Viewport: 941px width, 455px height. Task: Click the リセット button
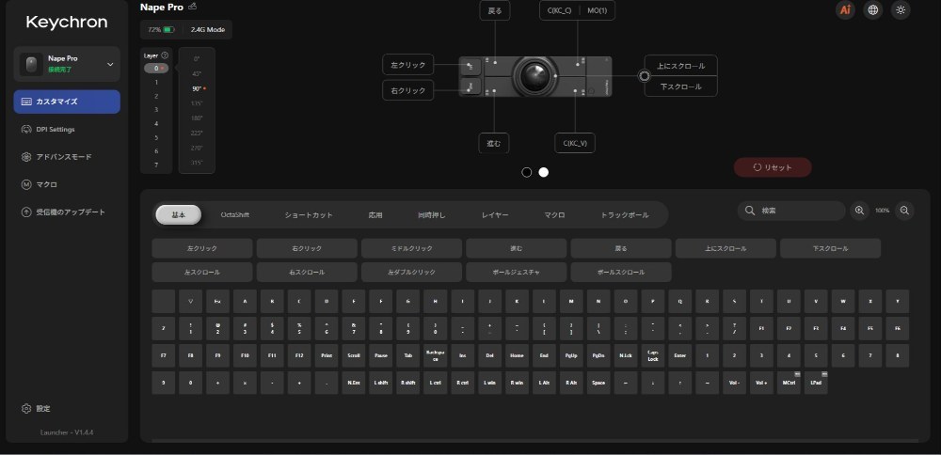point(773,167)
